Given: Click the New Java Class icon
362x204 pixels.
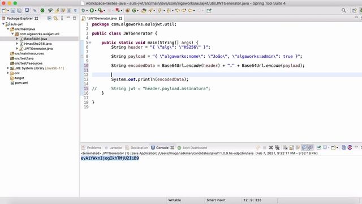Looking at the screenshot, I should tap(134, 10).
